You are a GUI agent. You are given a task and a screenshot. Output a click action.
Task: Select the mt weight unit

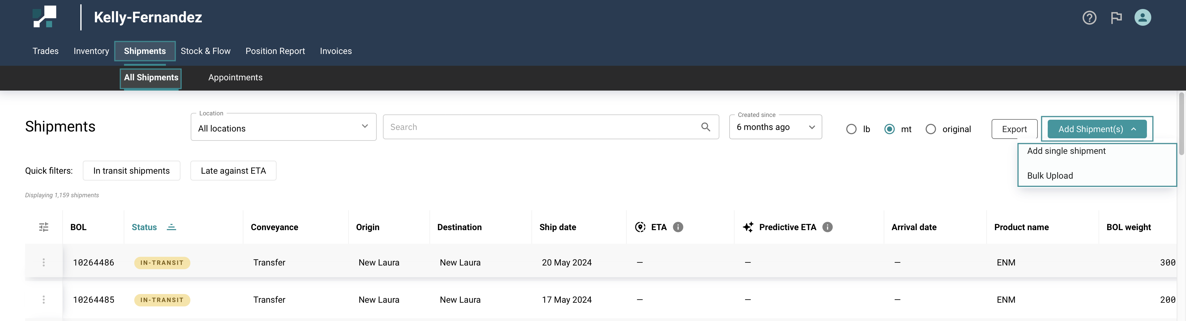(890, 129)
